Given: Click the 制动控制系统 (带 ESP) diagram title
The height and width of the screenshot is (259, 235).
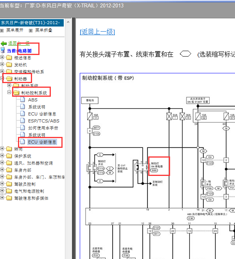Looking at the screenshot, I should 108,78.
